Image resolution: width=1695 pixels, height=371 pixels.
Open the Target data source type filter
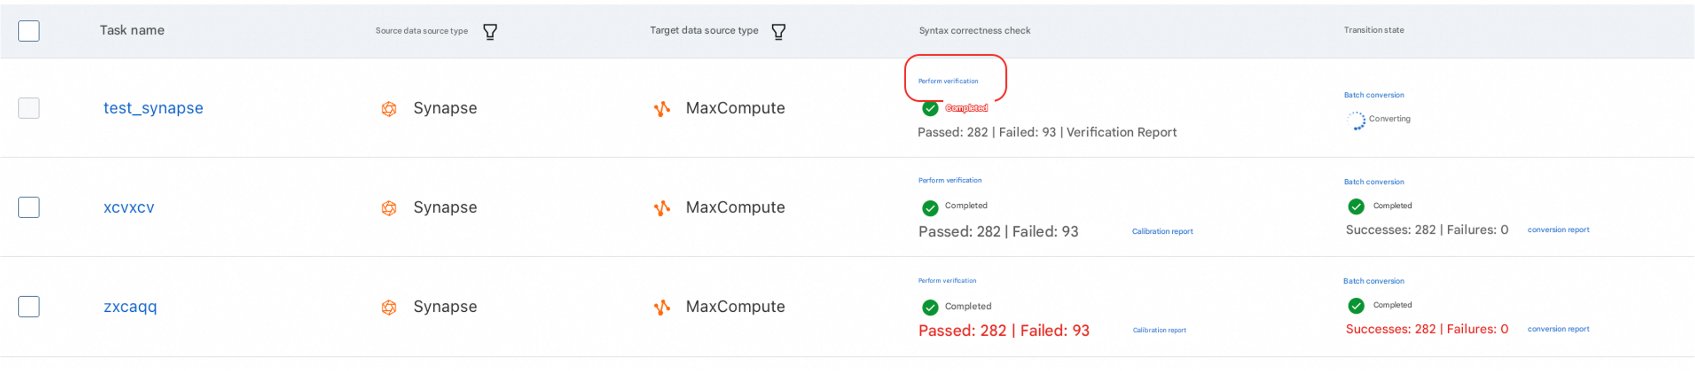(x=778, y=32)
